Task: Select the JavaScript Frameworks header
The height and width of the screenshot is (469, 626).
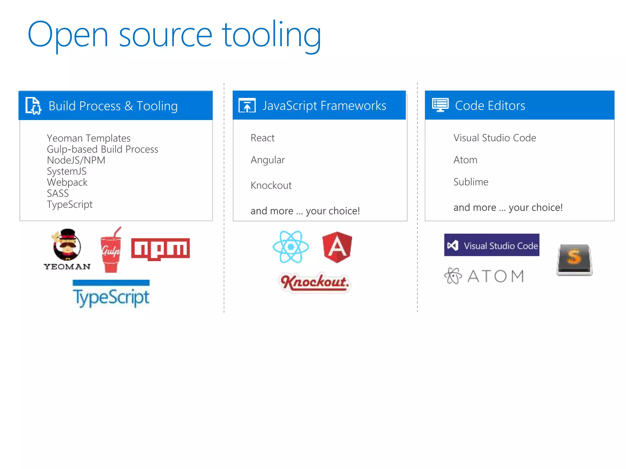Action: [x=324, y=106]
